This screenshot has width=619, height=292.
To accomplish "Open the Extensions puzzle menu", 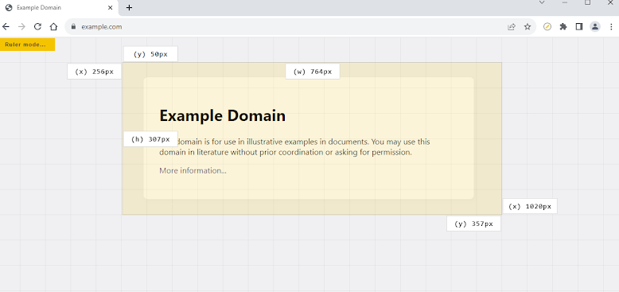I will [x=563, y=27].
